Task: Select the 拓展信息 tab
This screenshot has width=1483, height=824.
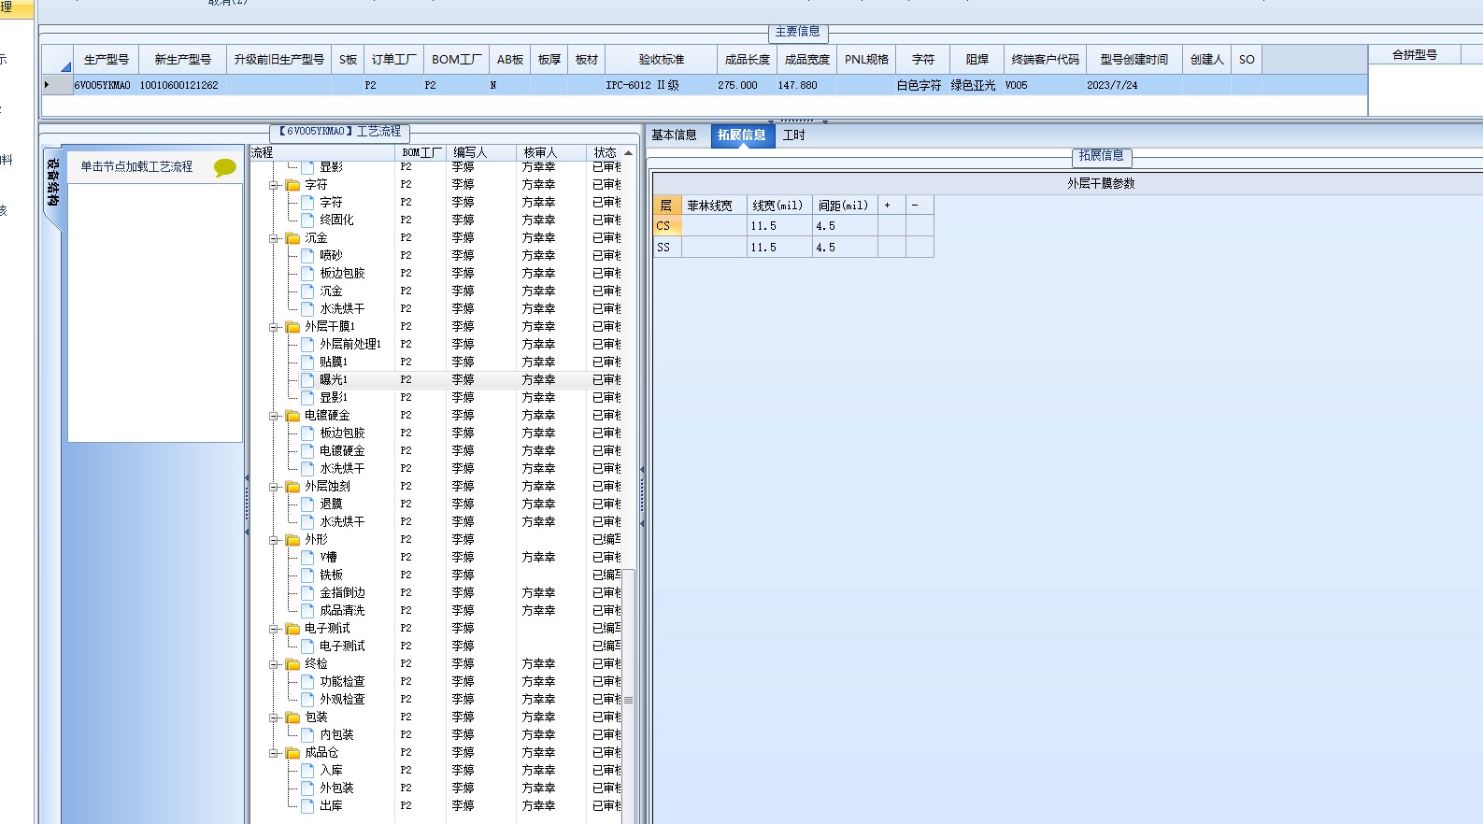Action: click(x=742, y=135)
